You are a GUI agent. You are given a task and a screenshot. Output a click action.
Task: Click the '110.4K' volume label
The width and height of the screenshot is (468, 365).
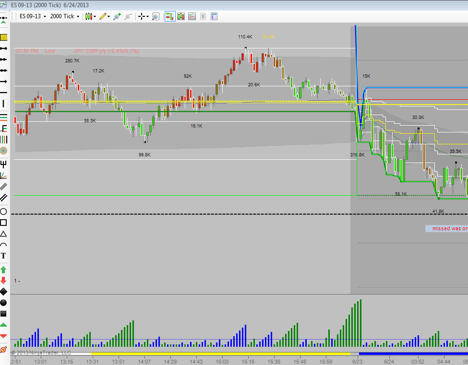tap(245, 36)
